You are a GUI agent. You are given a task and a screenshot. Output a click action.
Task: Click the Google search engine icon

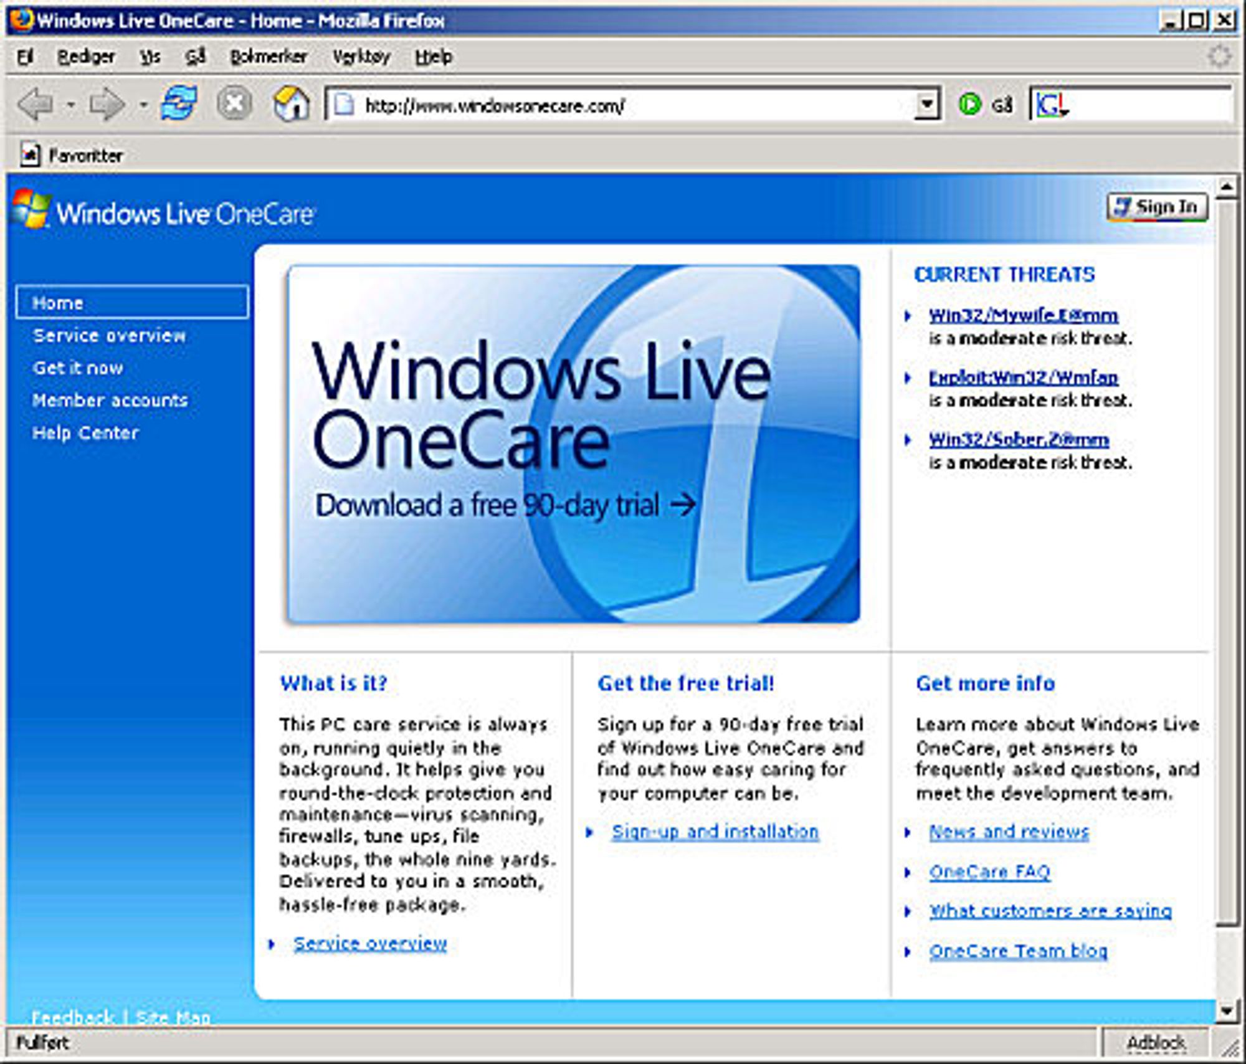coord(1052,105)
